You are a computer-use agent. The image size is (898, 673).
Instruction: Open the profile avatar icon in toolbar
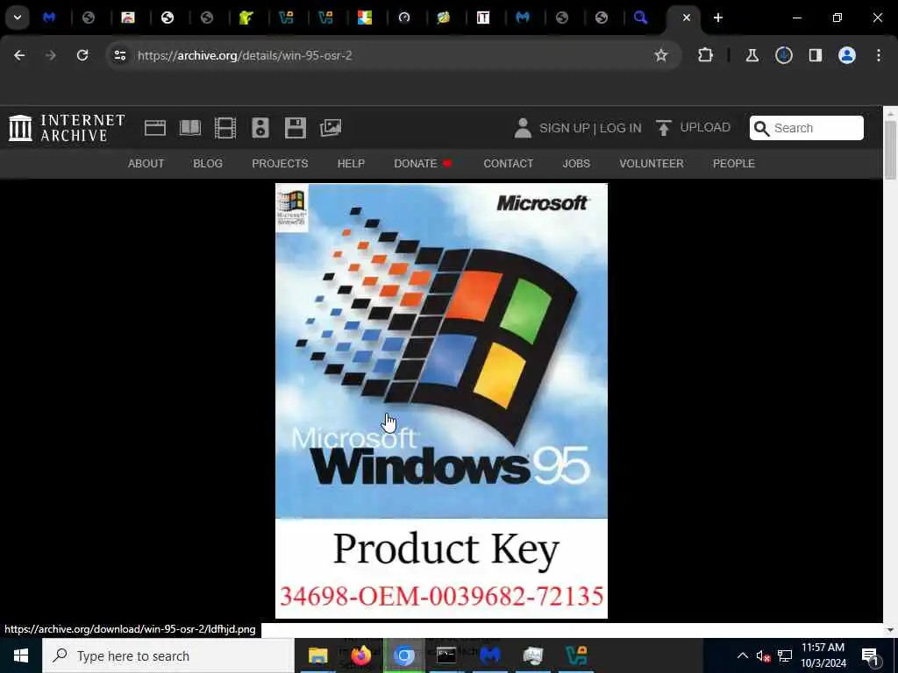tap(847, 55)
